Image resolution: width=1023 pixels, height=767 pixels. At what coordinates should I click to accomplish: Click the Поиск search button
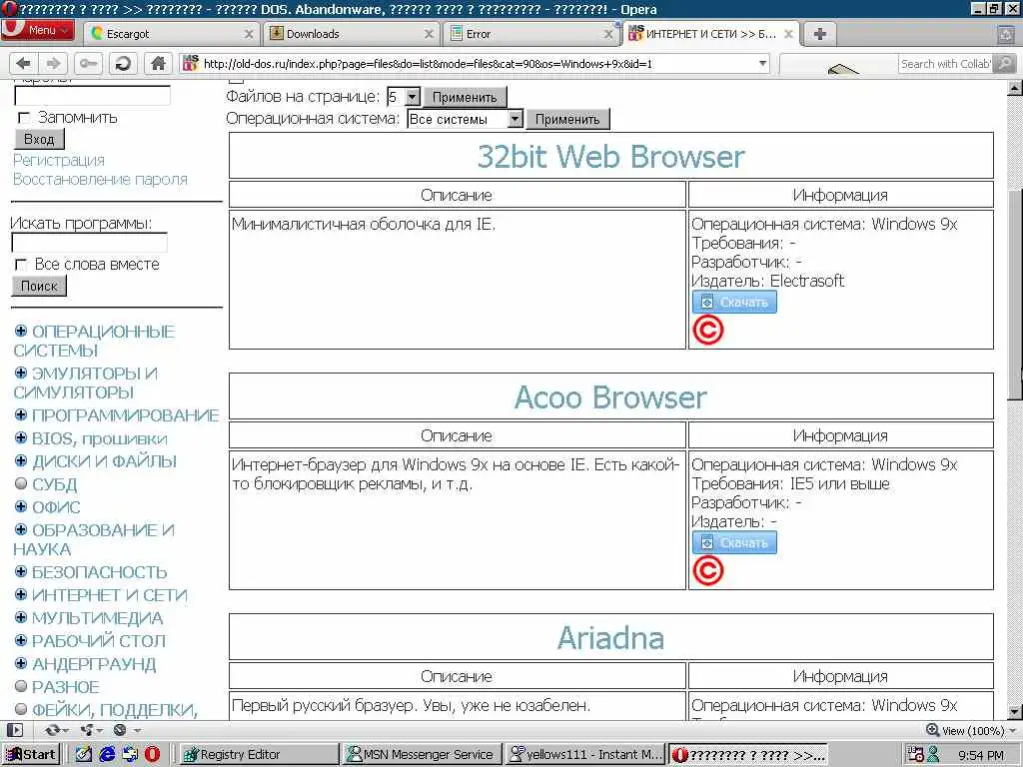(39, 286)
